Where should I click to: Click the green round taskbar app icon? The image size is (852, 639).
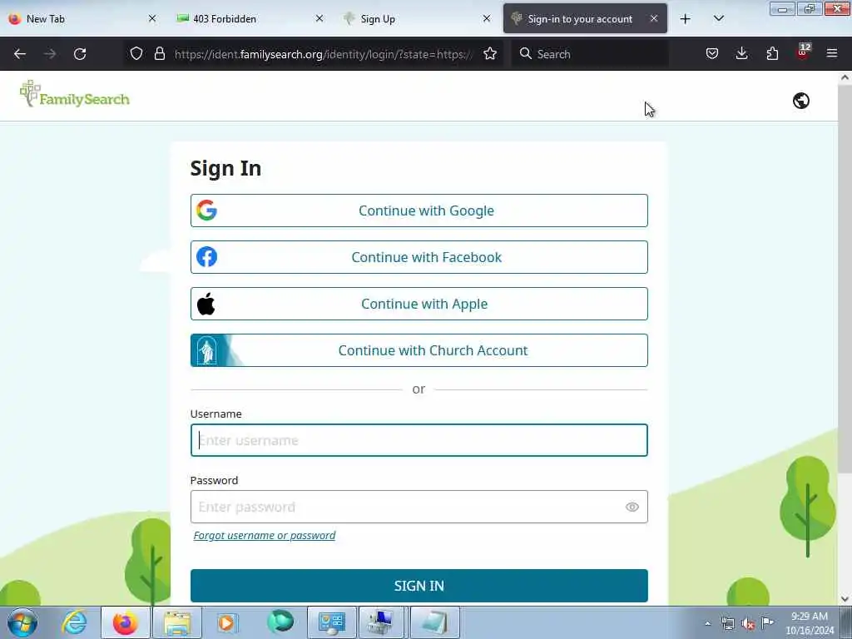click(280, 622)
